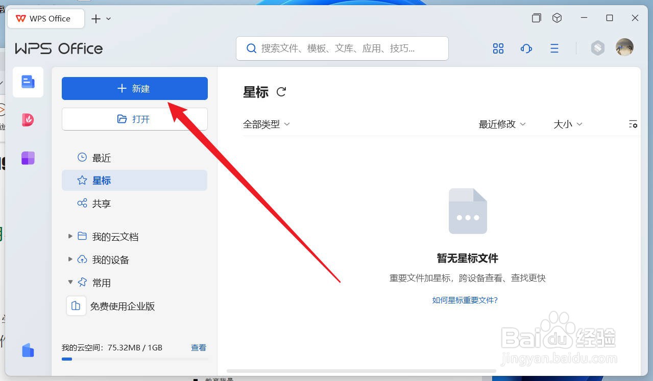This screenshot has width=653, height=381.
Task: Open the three-line global settings menu icon
Action: coord(554,48)
